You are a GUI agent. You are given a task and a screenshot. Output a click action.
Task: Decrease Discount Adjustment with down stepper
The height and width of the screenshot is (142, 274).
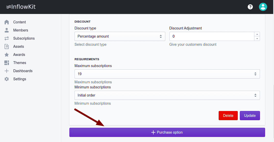pos(257,39)
